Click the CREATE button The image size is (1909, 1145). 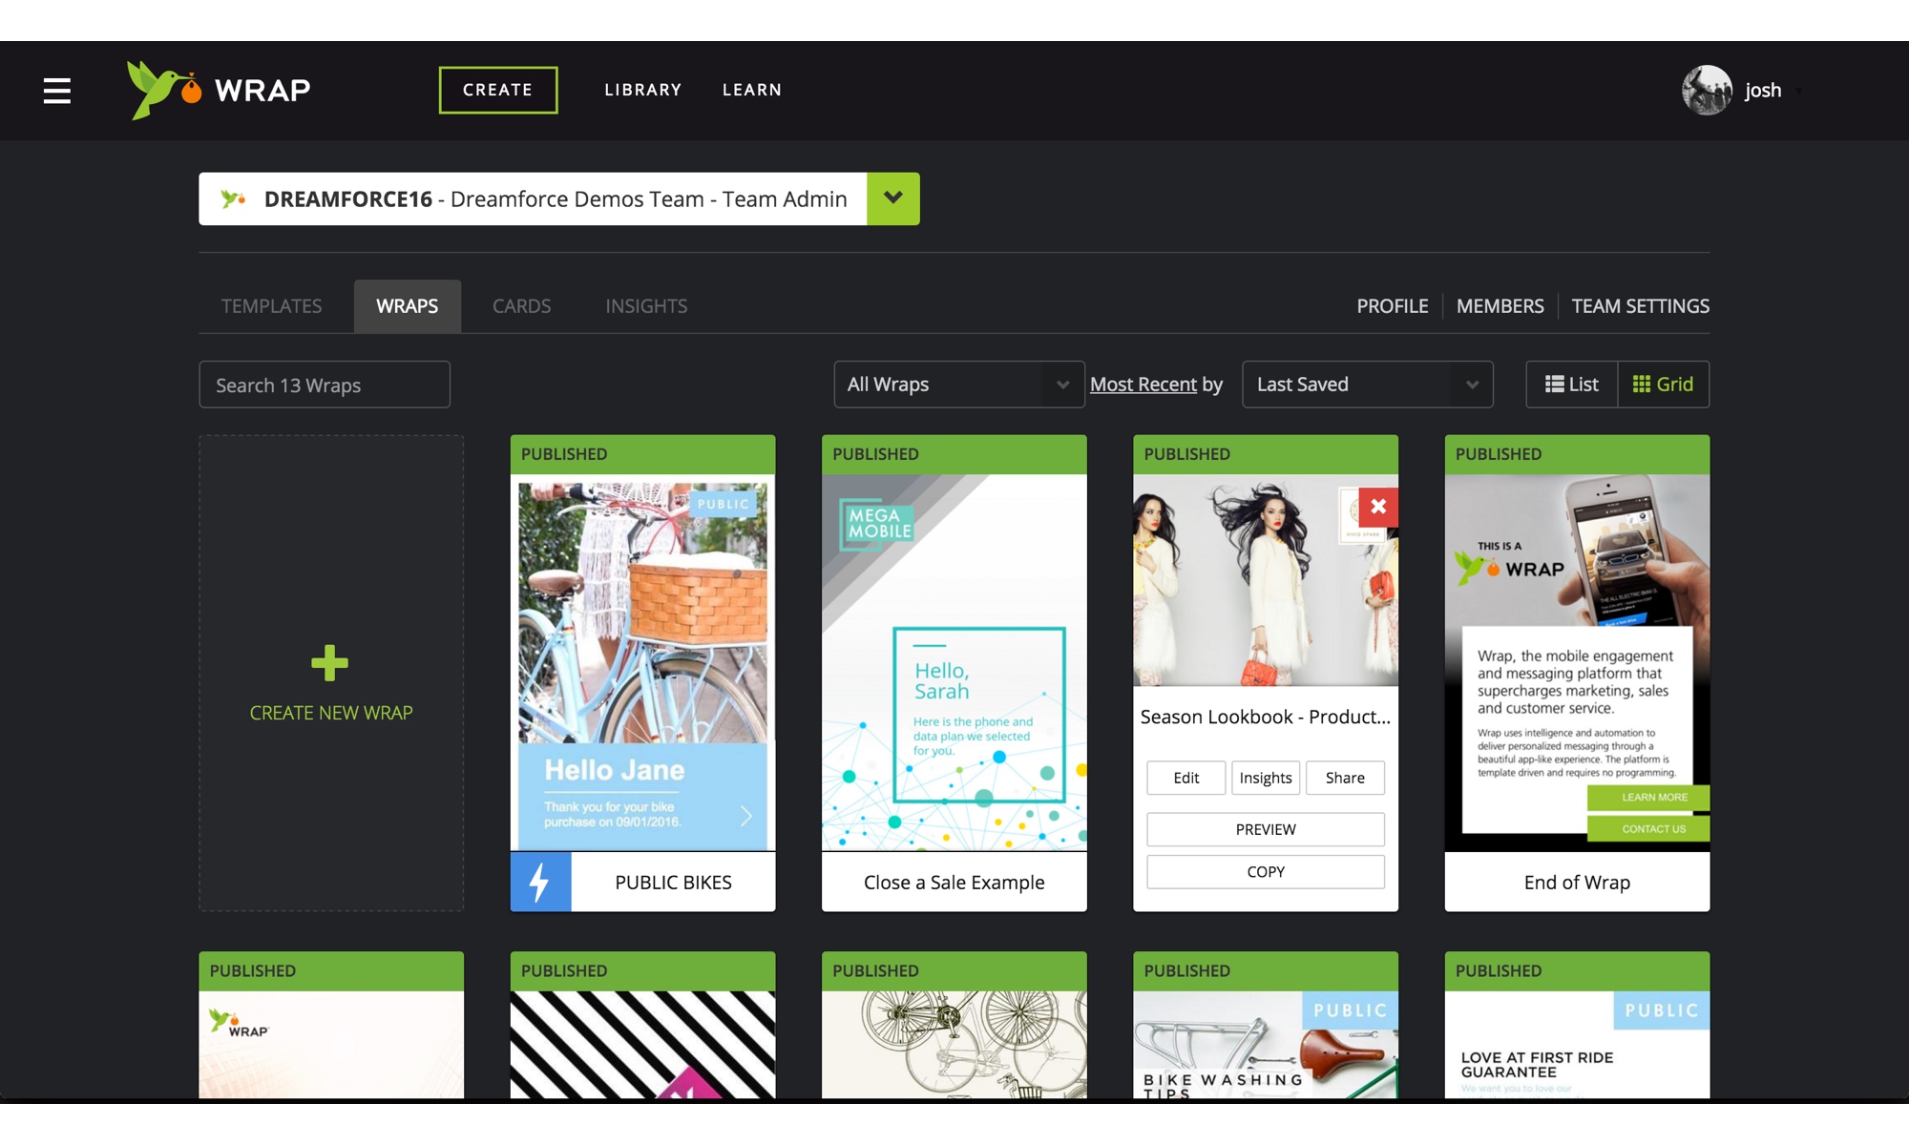click(x=498, y=90)
